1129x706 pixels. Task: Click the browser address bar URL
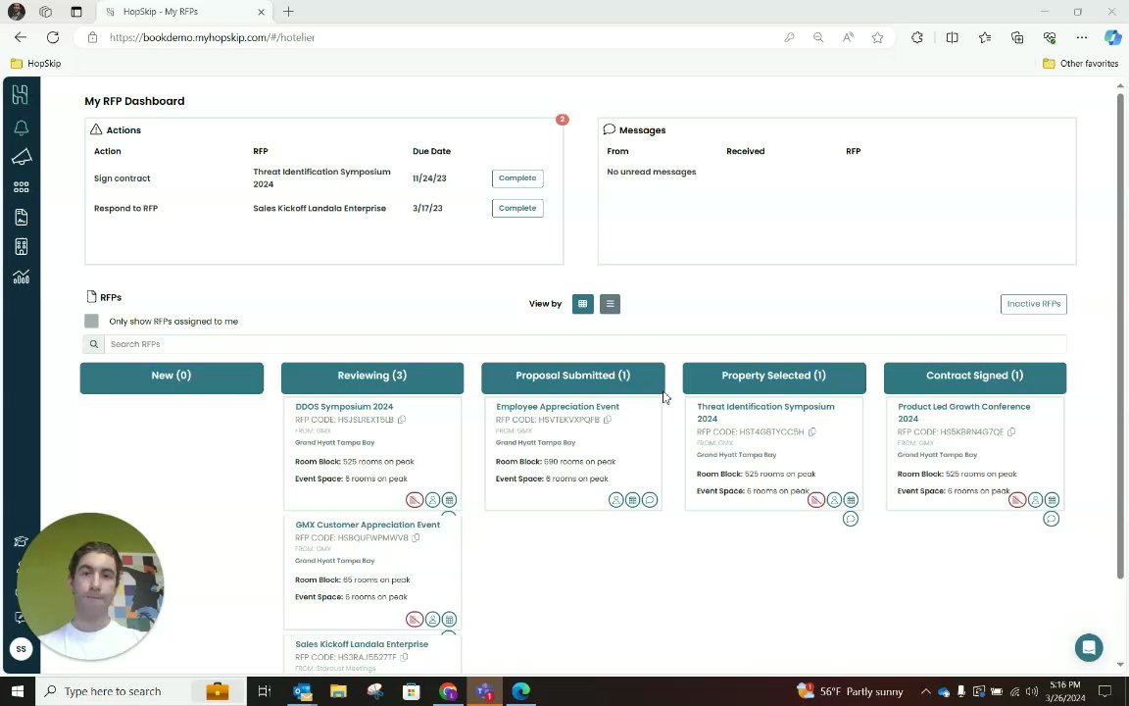click(213, 37)
